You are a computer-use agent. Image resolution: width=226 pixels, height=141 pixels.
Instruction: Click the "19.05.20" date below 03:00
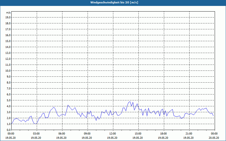tap(36, 138)
